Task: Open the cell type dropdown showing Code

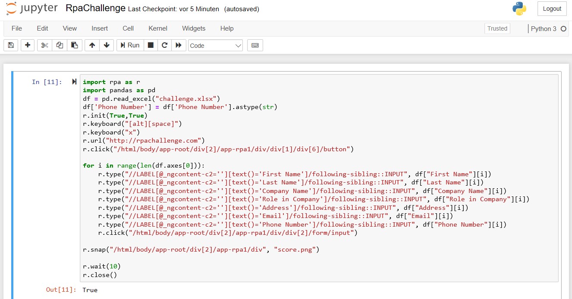Action: (x=215, y=45)
